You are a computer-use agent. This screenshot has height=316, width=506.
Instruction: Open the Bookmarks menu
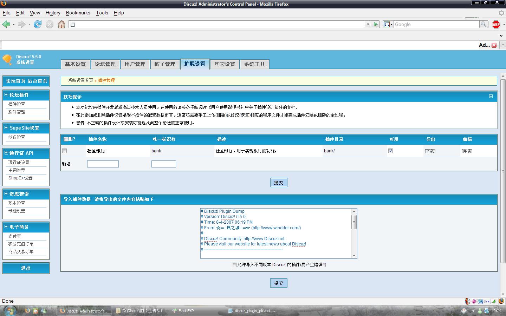78,13
